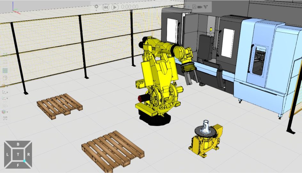Start video recording with the camera icon
The image size is (302, 173).
(200, 7)
